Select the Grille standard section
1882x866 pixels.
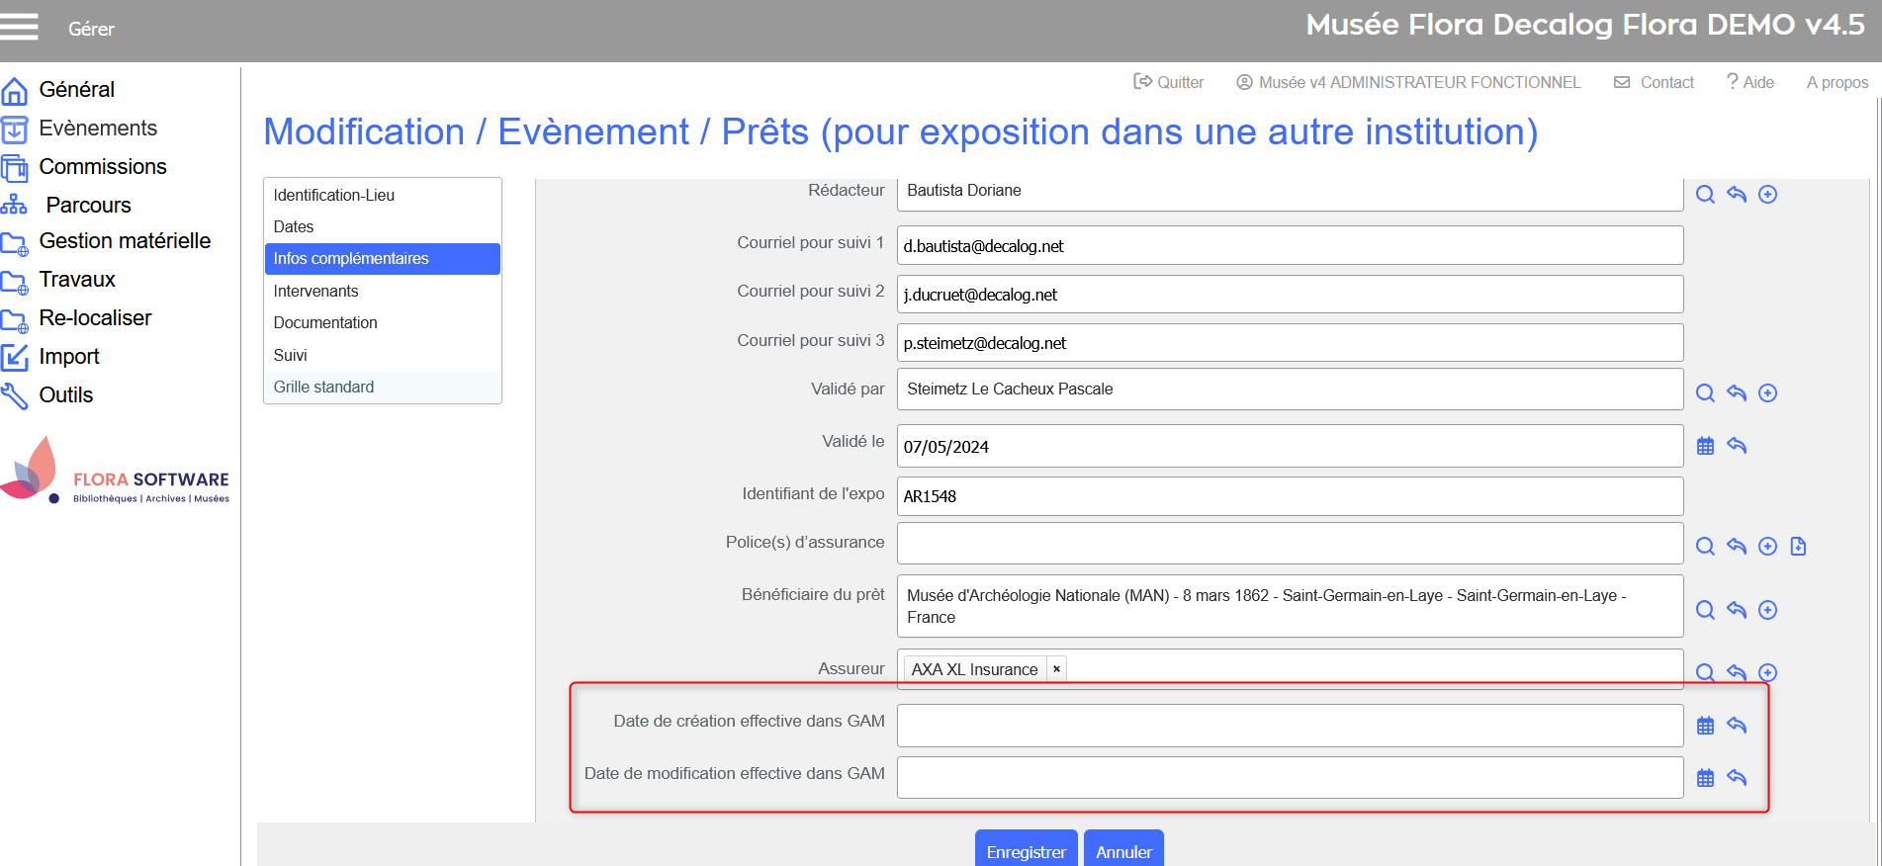pyautogui.click(x=323, y=387)
